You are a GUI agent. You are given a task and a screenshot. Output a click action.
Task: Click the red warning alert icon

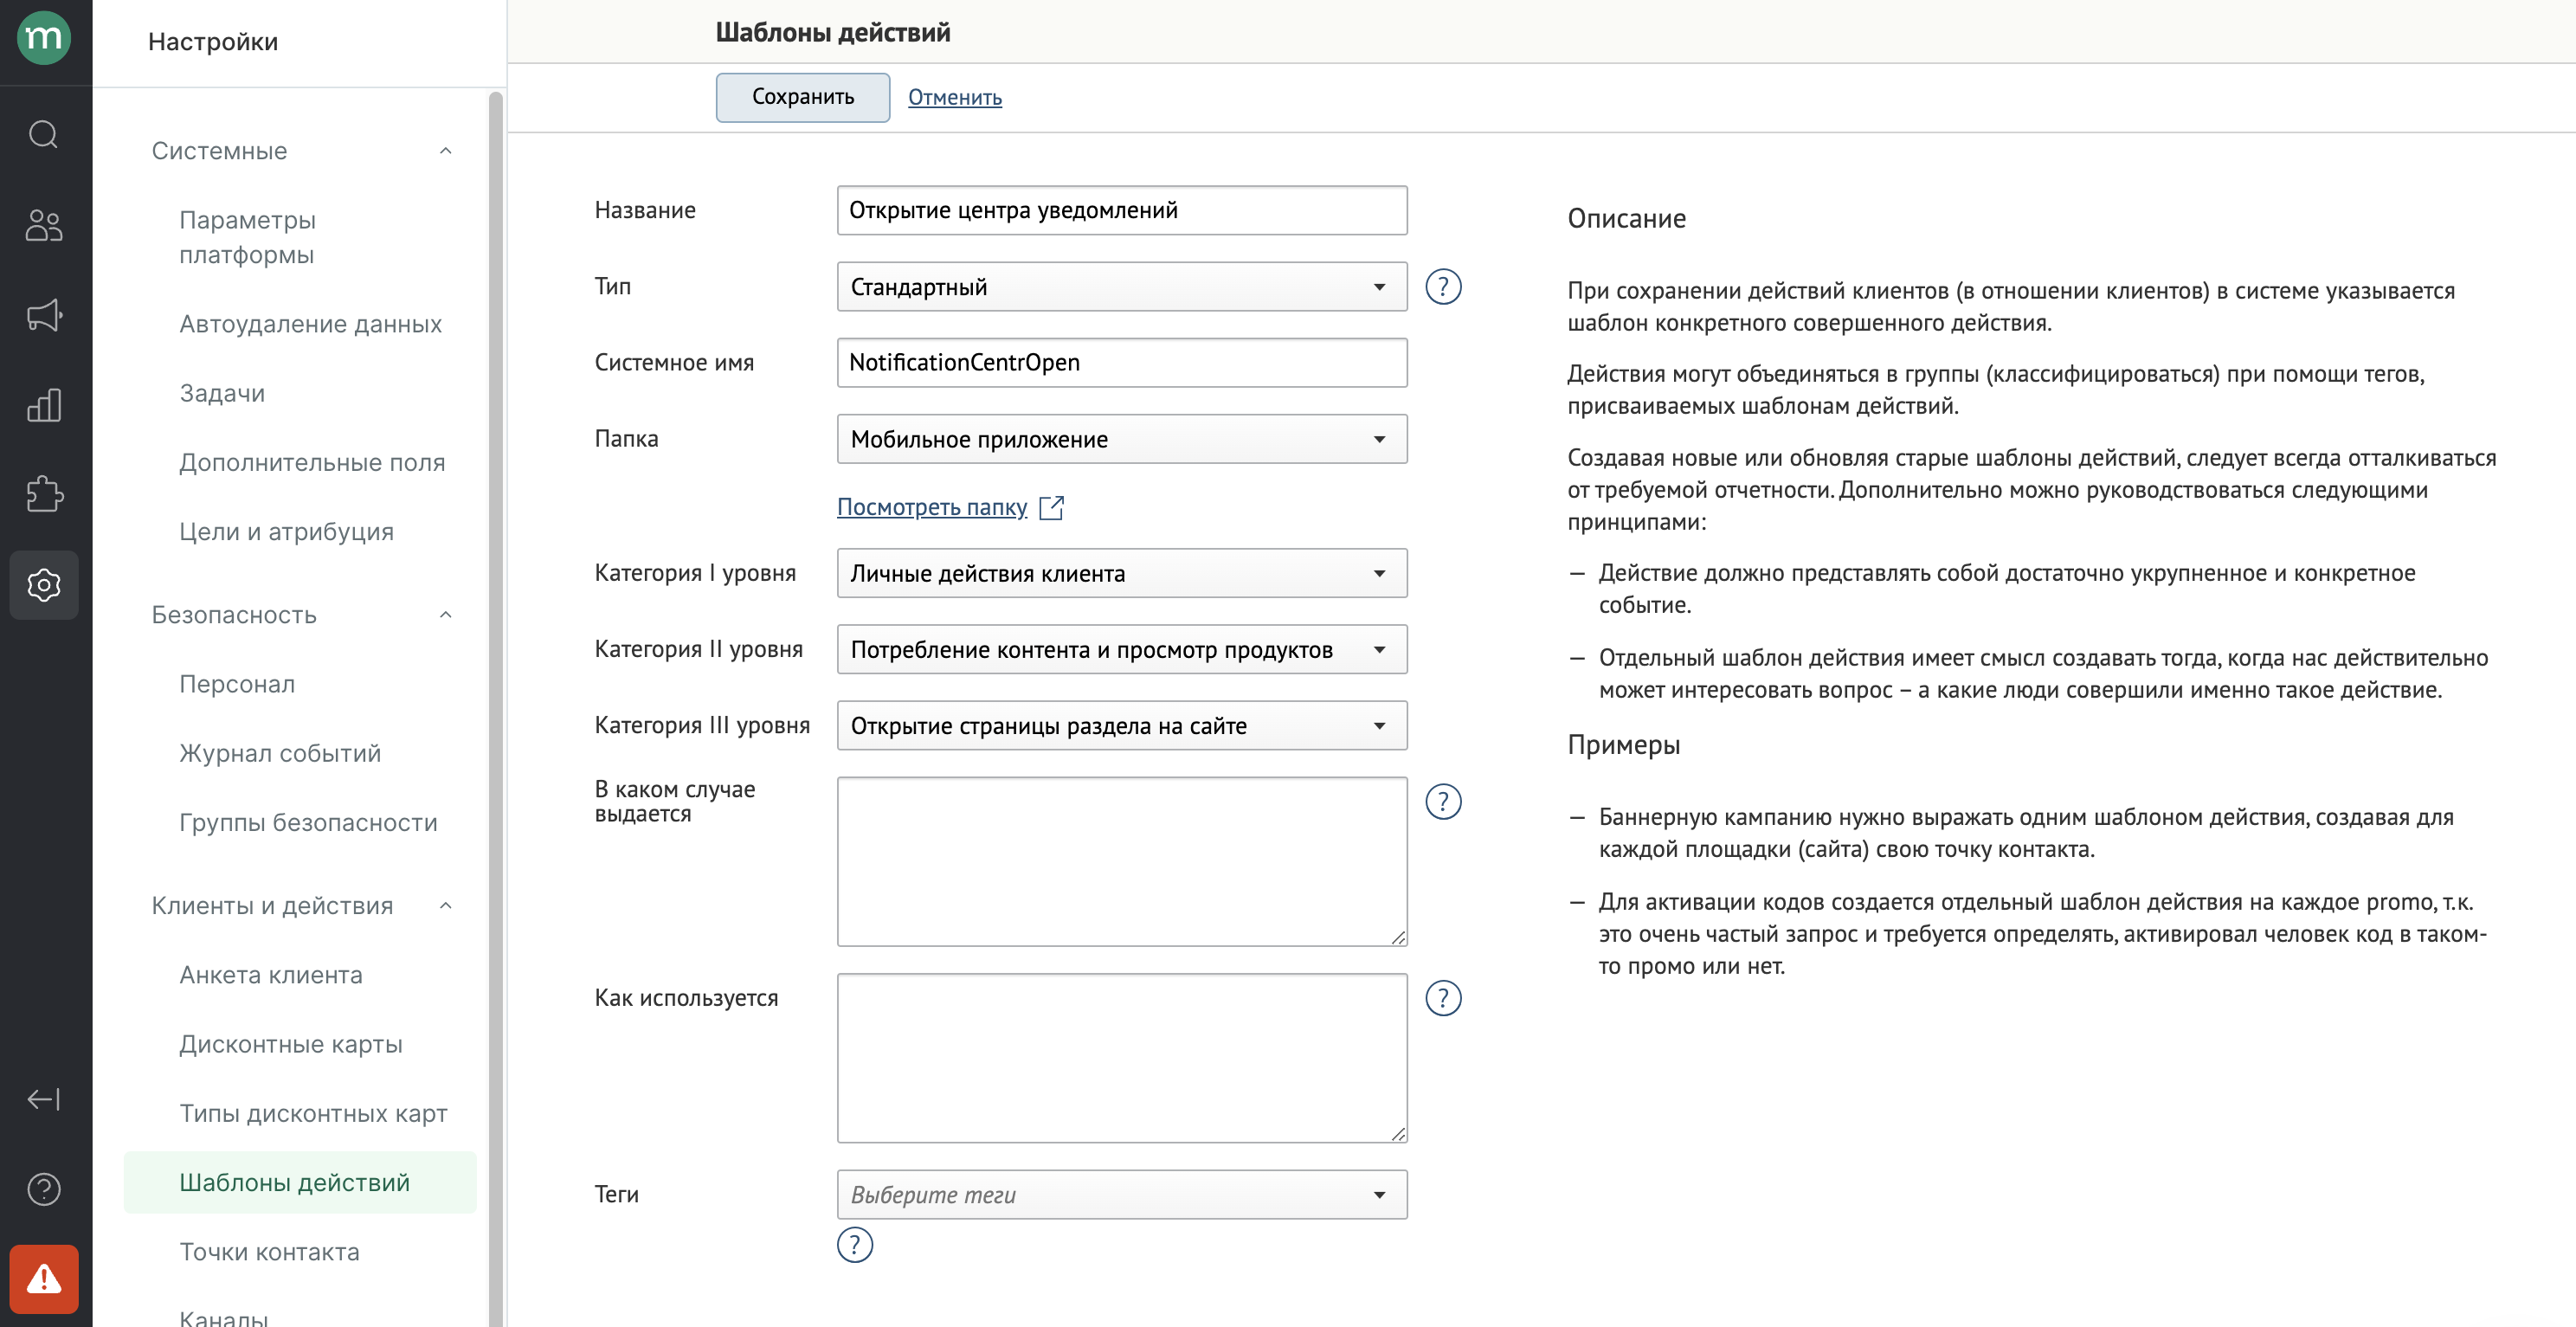[44, 1279]
